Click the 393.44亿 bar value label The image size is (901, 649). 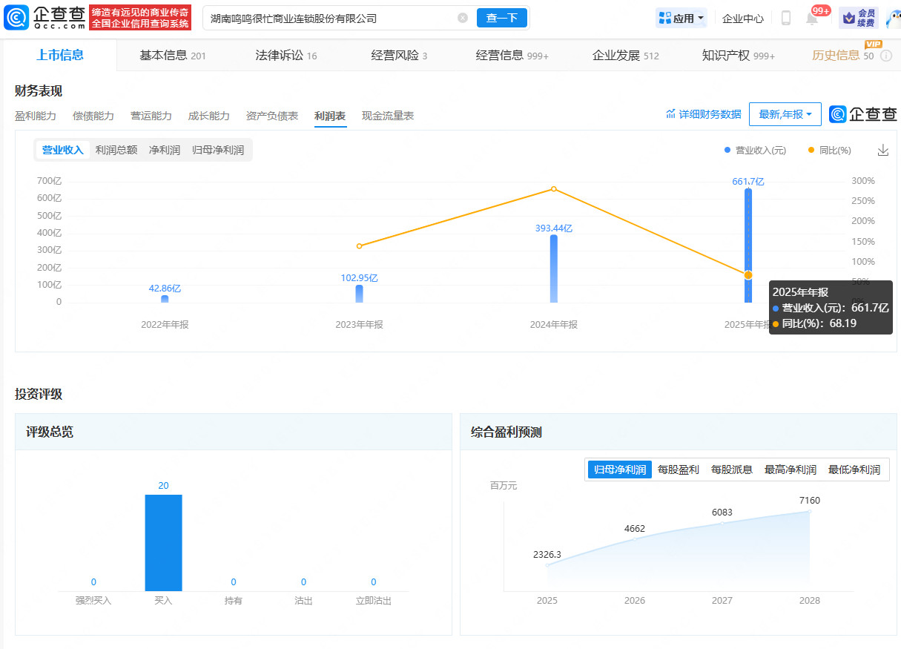point(554,228)
